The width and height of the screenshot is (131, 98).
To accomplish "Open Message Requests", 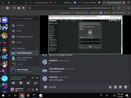I will 24,37.
